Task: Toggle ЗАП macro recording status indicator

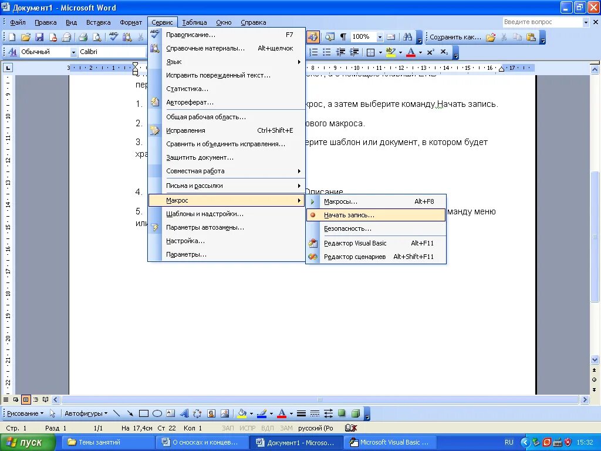Action: [228, 428]
